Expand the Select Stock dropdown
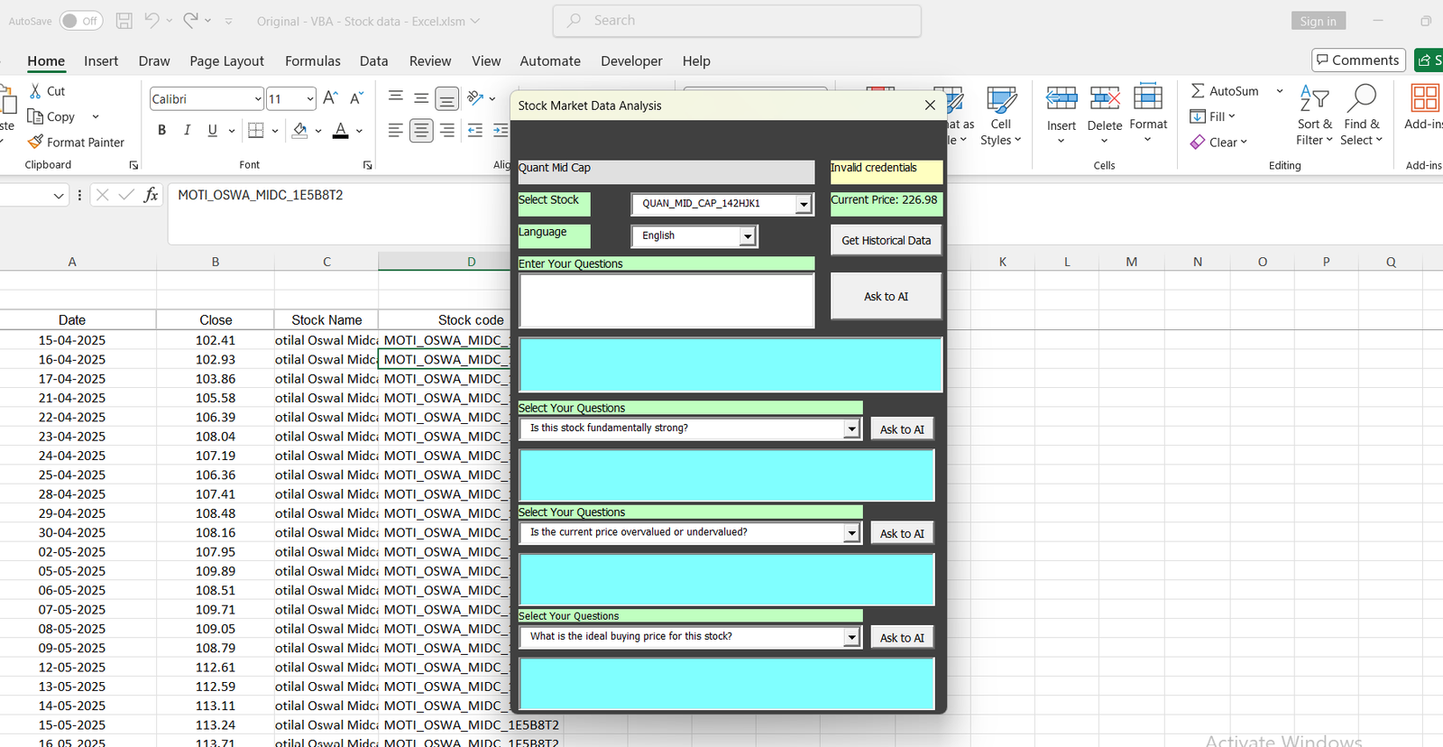1443x747 pixels. [803, 205]
